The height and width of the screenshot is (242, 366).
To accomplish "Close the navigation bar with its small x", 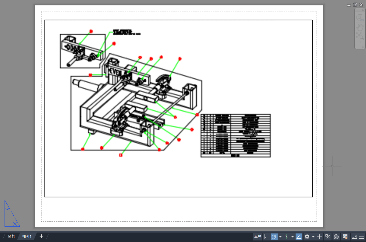I will (x=363, y=10).
